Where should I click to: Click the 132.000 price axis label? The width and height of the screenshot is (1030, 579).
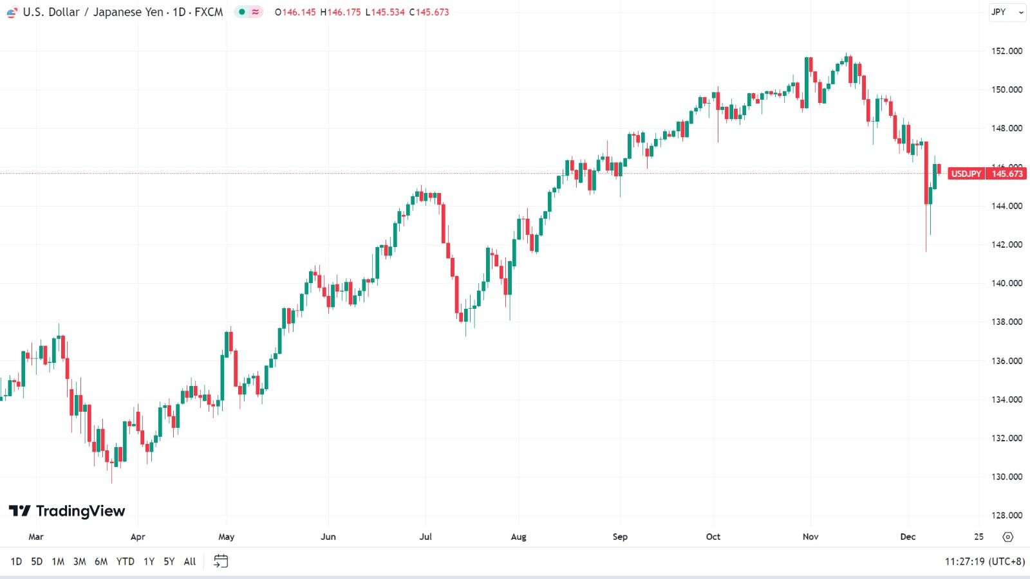(x=1007, y=438)
